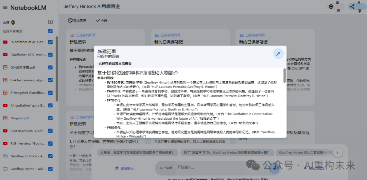Click the 设置 settings button
Image resolution: width=367 pixels, height=180 pixels.
[336, 7]
